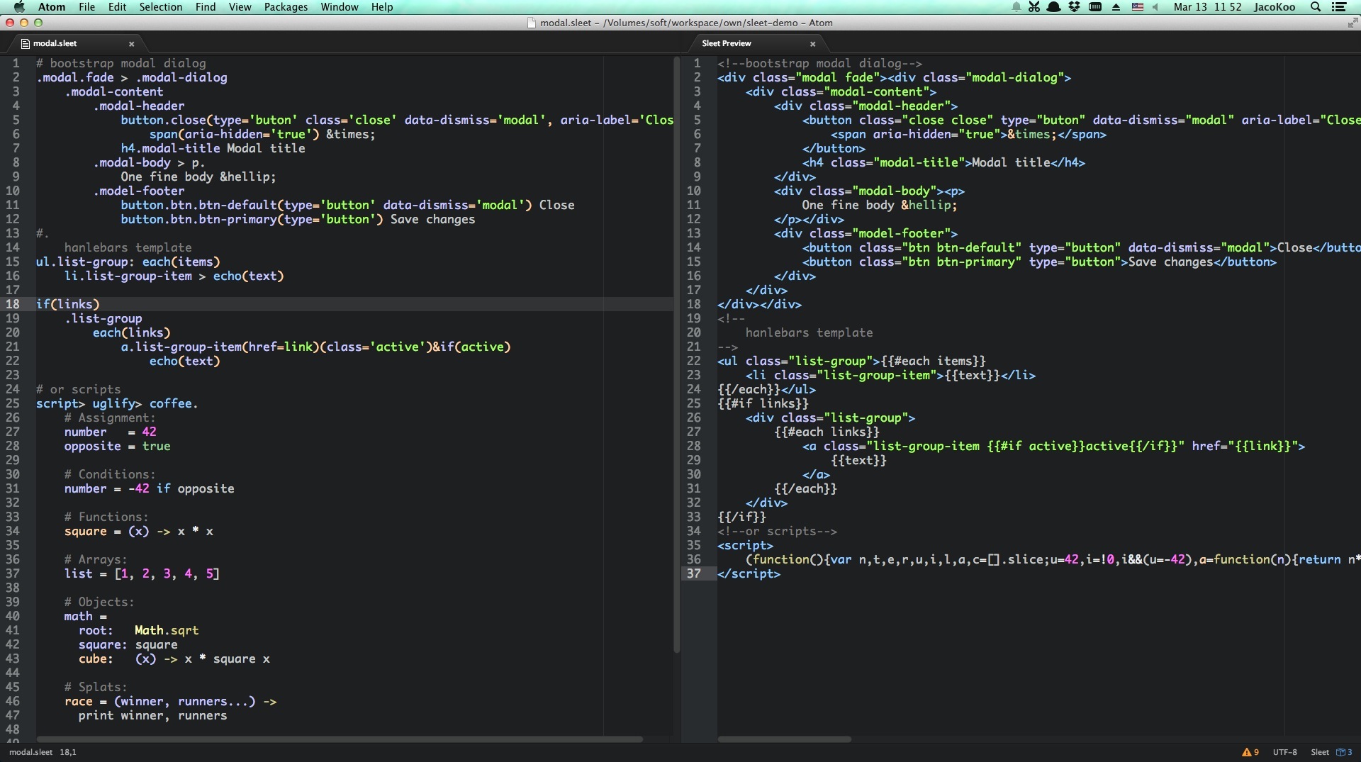Open the View menu
Screen dimensions: 1361x762
tap(240, 7)
